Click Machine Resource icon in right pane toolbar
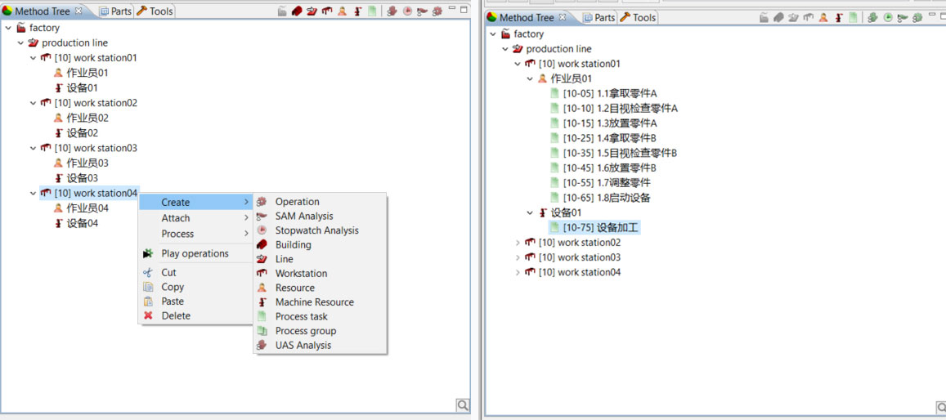 pos(838,17)
